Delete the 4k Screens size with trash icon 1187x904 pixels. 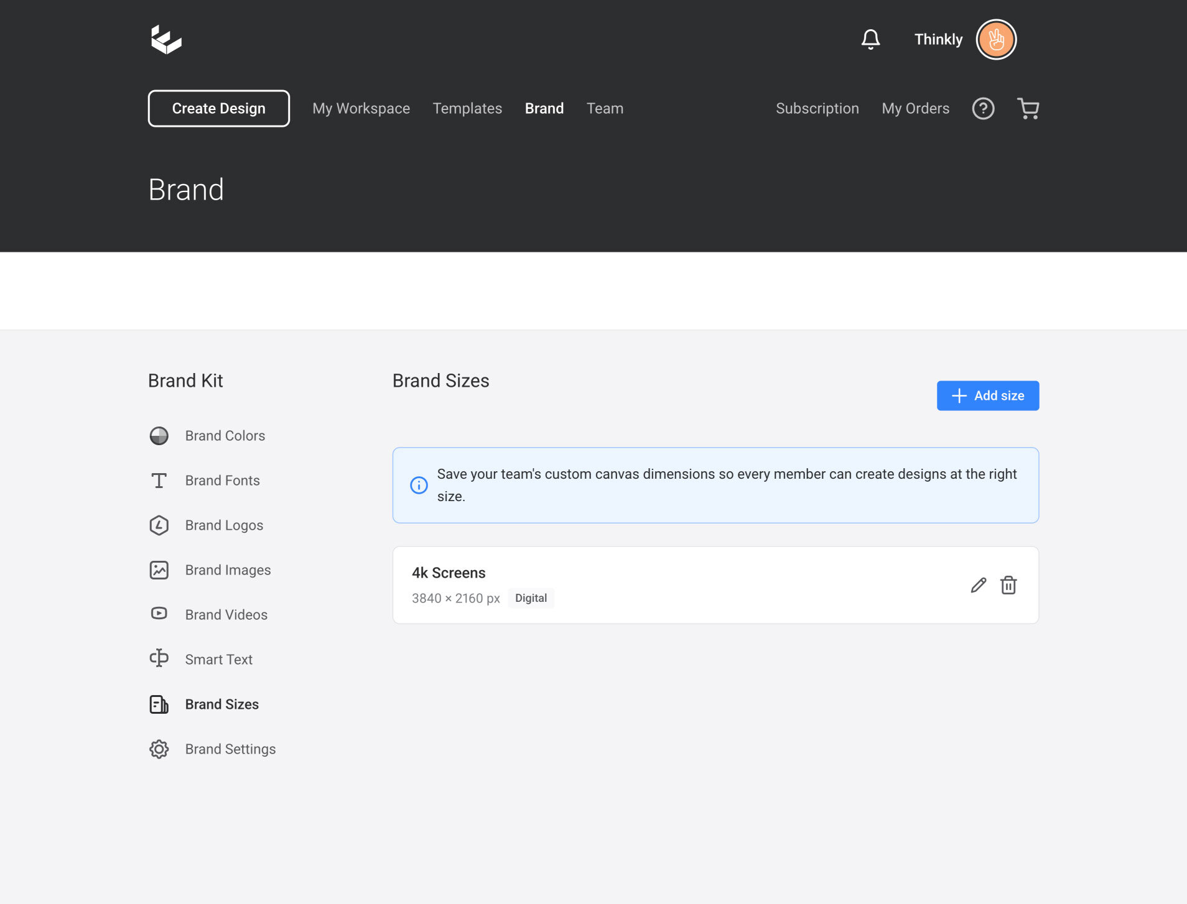coord(1008,585)
